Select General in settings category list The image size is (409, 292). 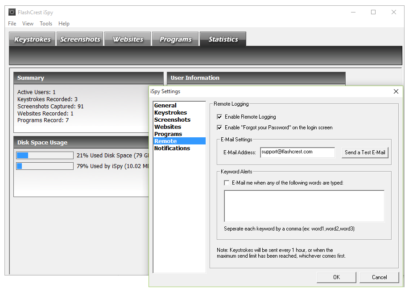pyautogui.click(x=165, y=106)
